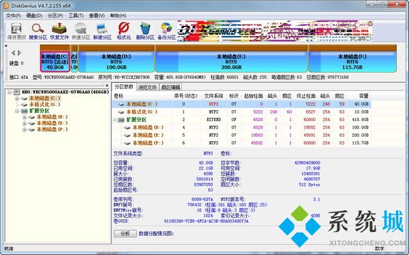
Task: Click the 文件系统 column header
Action: 213,96
